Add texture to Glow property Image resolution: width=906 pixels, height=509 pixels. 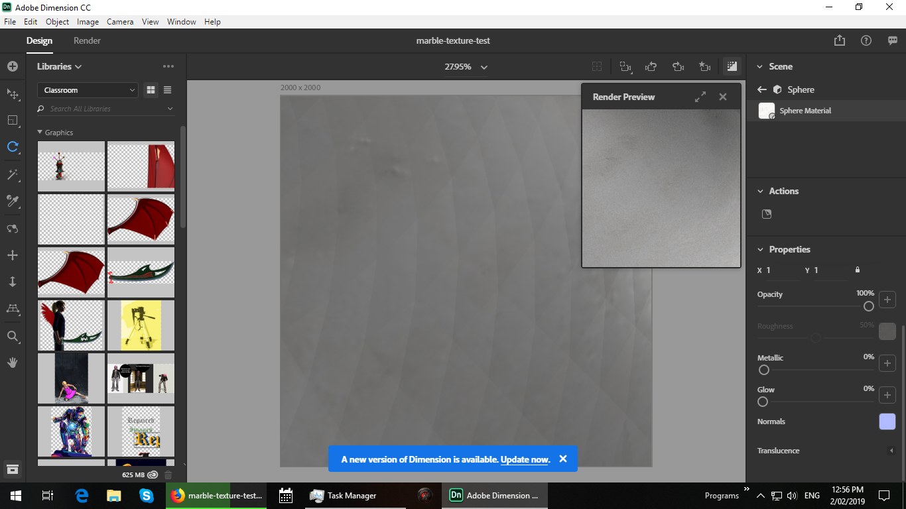[887, 395]
